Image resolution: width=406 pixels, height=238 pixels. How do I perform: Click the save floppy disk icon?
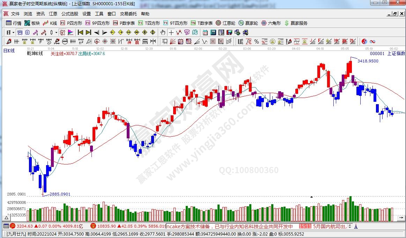(229, 32)
